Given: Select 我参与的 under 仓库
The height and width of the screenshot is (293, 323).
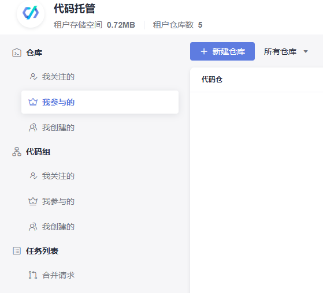Looking at the screenshot, I should coord(100,102).
